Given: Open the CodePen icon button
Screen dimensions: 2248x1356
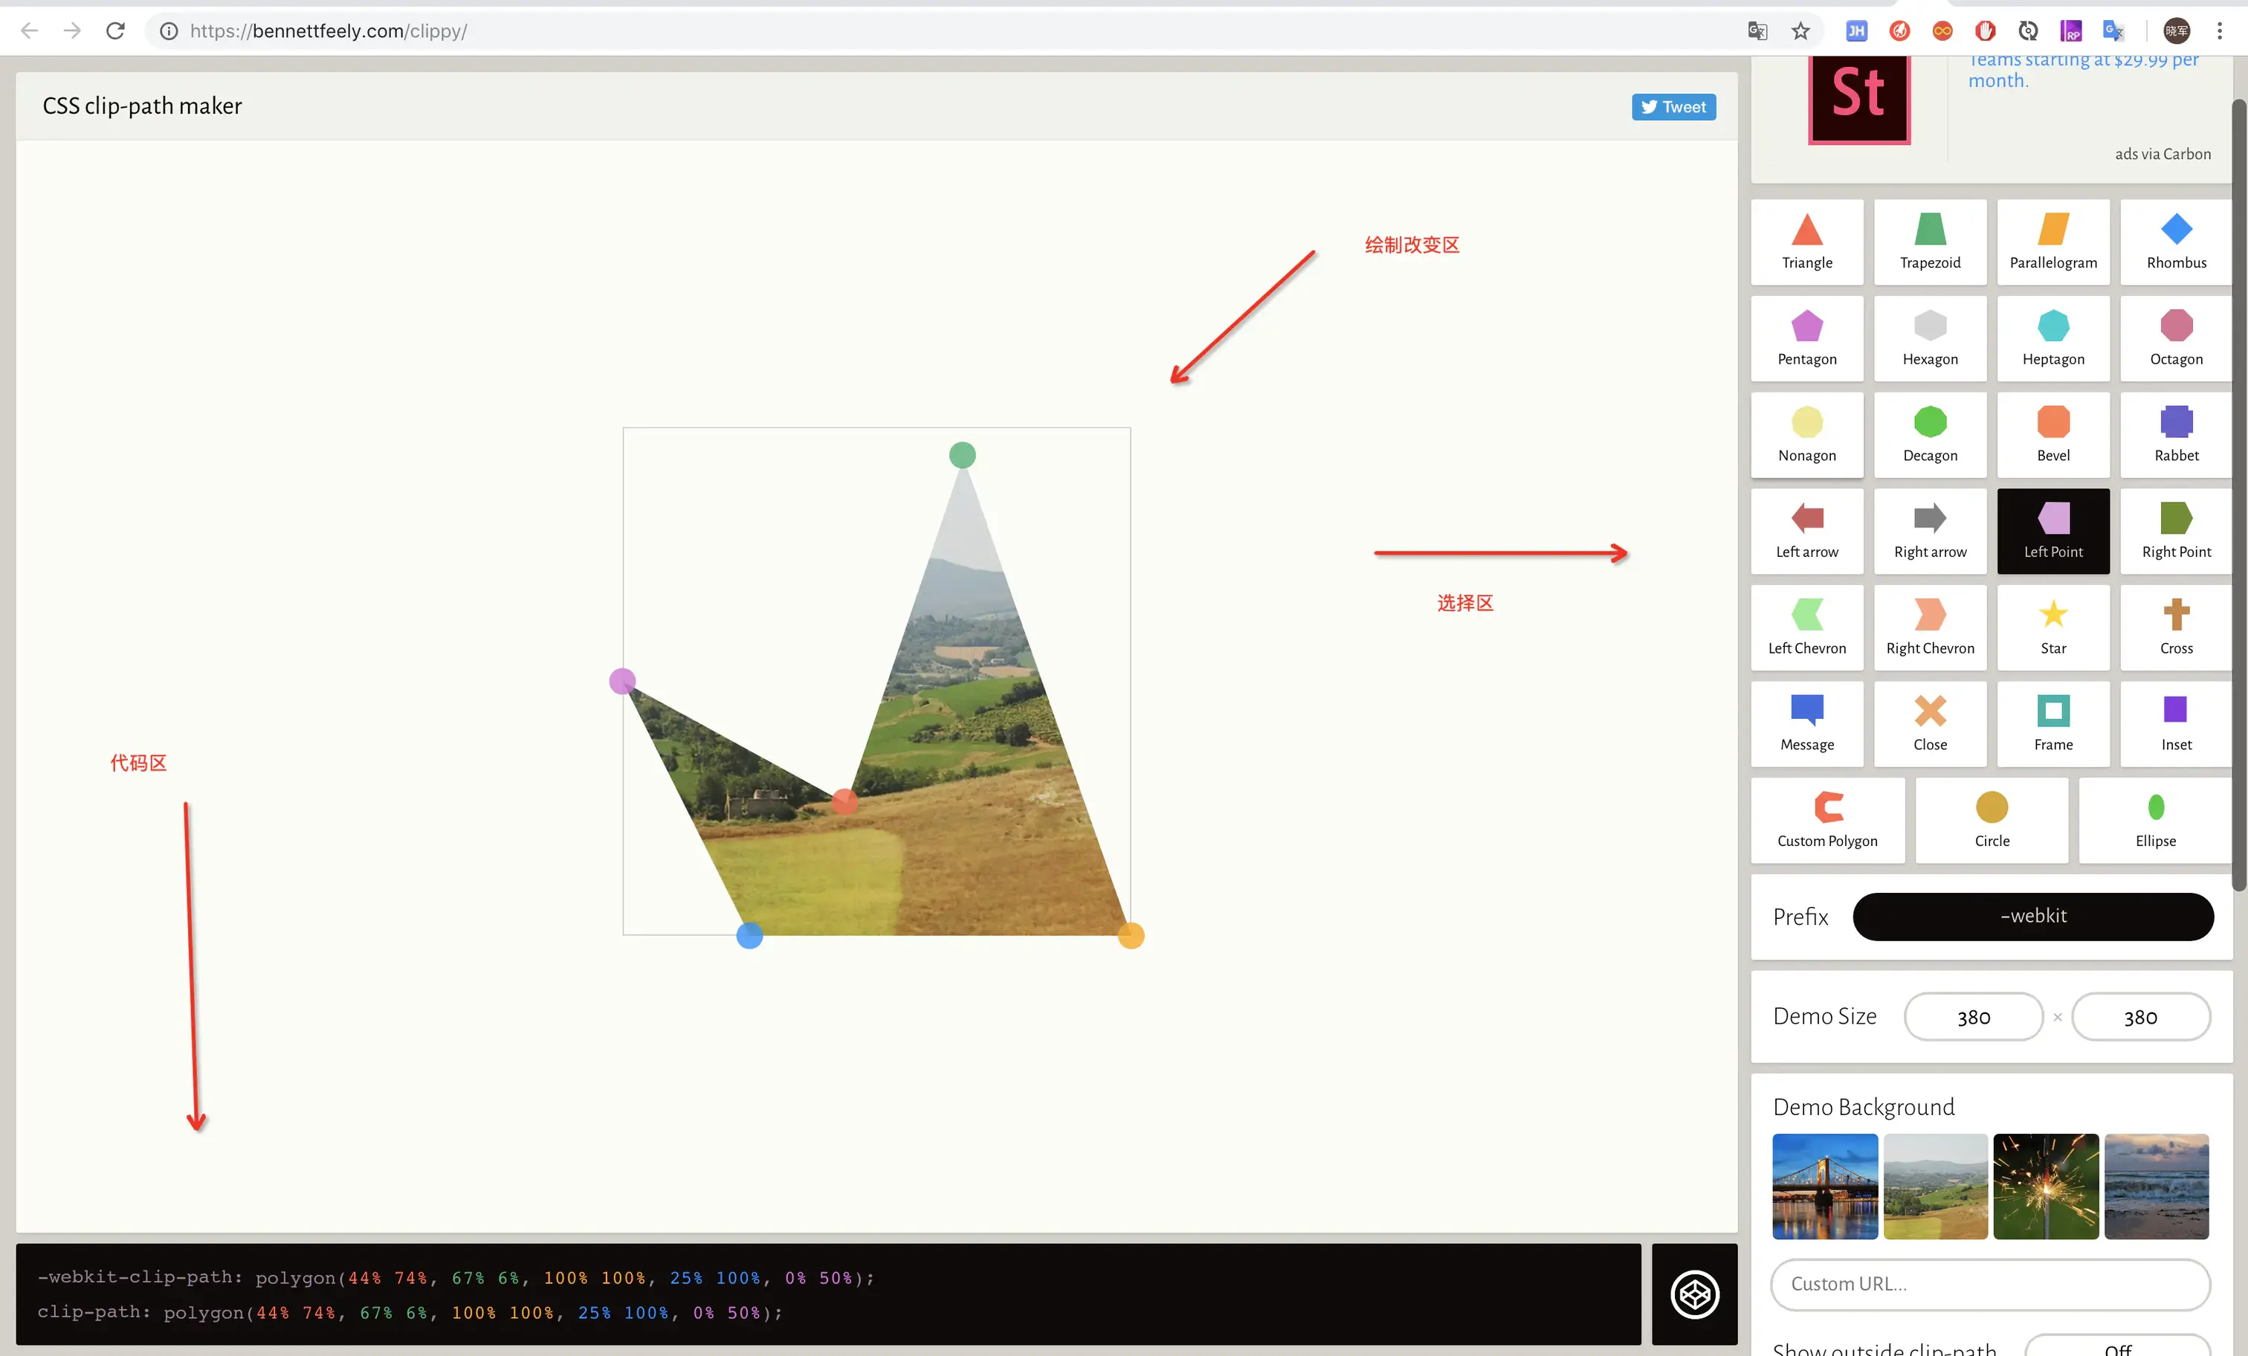Looking at the screenshot, I should [x=1694, y=1293].
